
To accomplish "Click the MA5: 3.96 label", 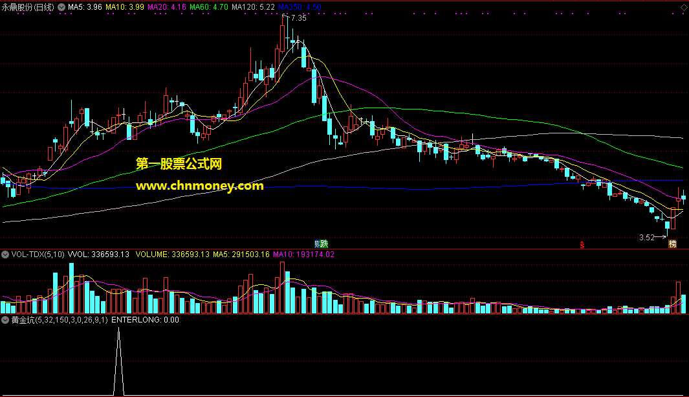I will click(85, 7).
